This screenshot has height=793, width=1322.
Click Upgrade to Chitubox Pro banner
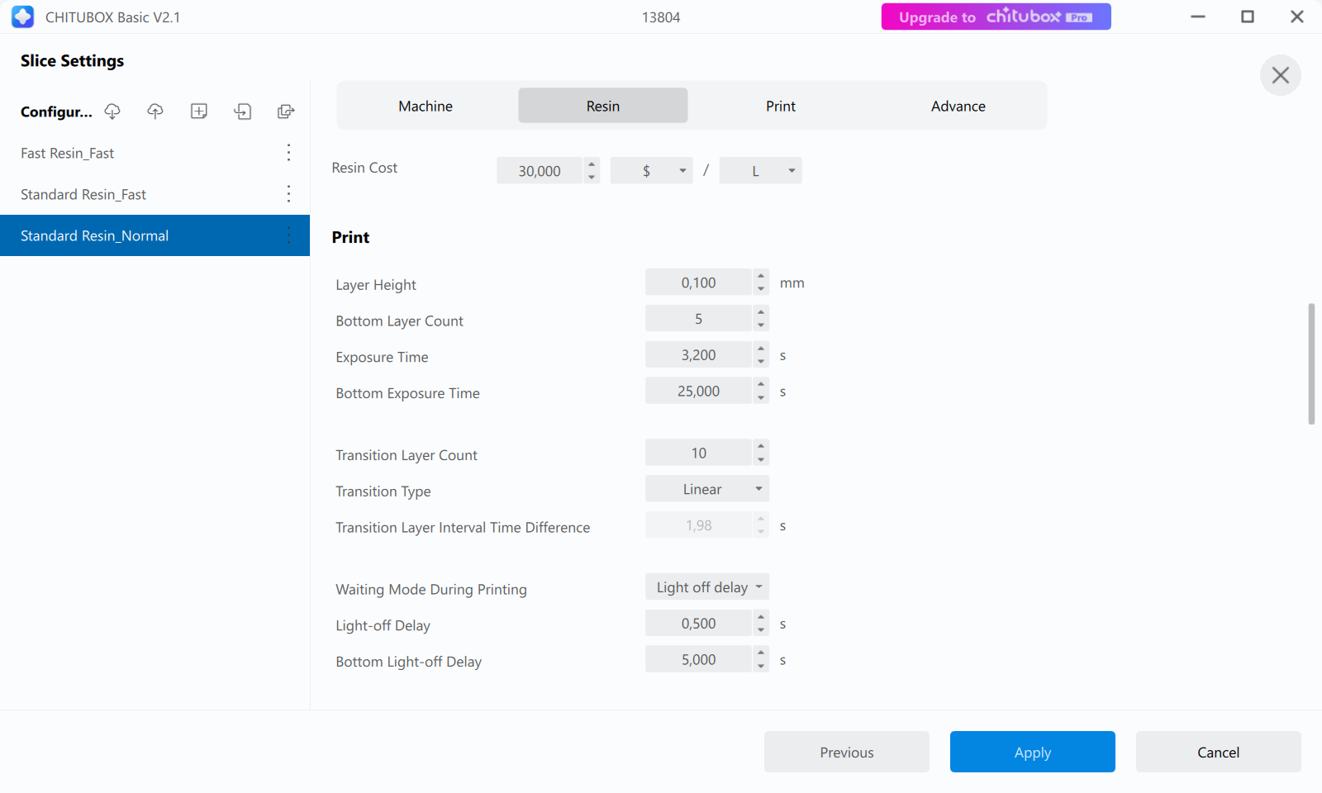pyautogui.click(x=996, y=17)
